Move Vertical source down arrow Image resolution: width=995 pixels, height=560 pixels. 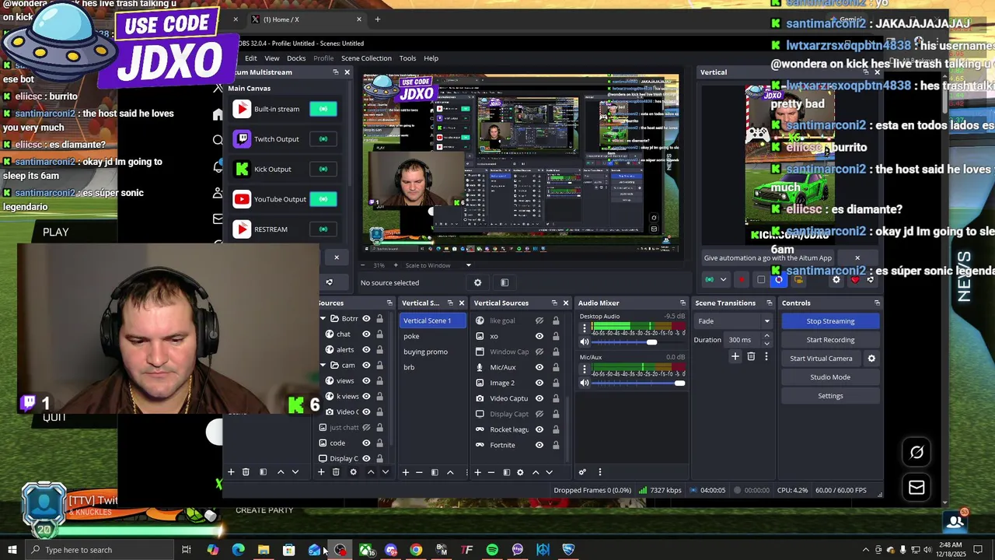550,472
